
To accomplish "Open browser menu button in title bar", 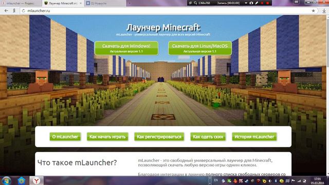I will pyautogui.click(x=296, y=2).
